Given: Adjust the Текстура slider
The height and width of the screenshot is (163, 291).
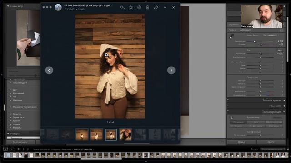Looking at the screenshot, I should pyautogui.click(x=260, y=81).
